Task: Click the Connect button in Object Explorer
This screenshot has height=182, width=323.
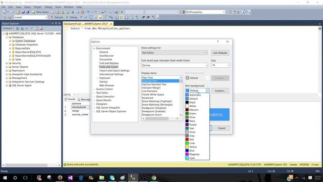Action: pos(8,28)
